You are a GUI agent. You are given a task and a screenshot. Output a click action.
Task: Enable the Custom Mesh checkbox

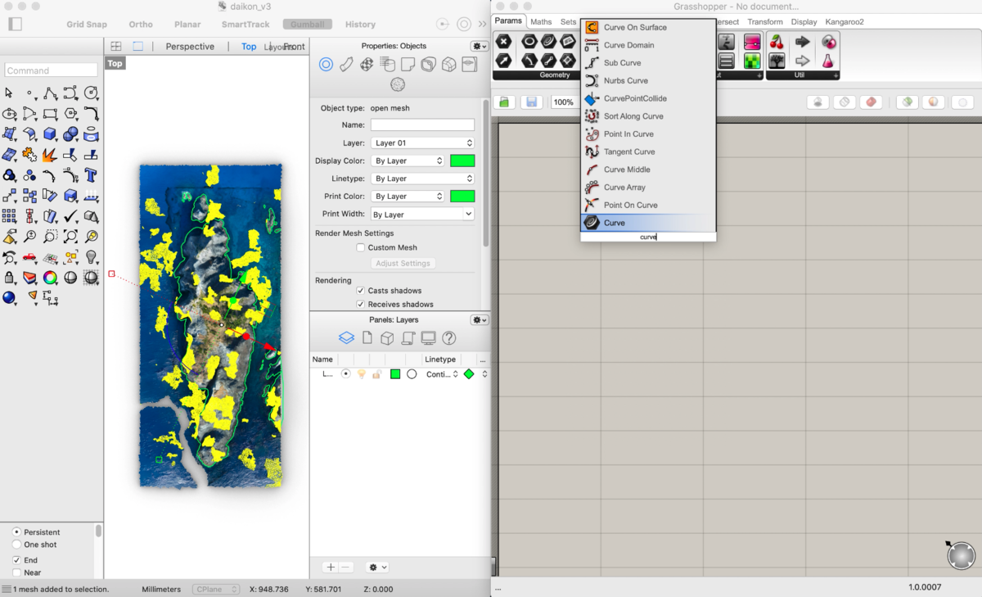[360, 247]
